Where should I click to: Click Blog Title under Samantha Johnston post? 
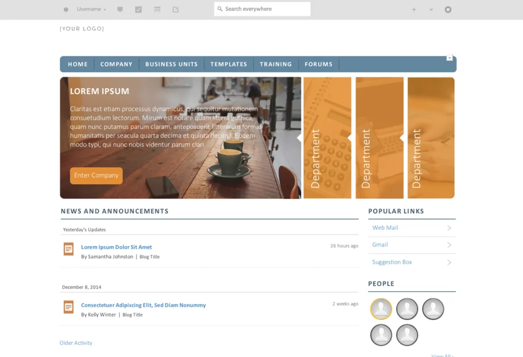pos(149,257)
